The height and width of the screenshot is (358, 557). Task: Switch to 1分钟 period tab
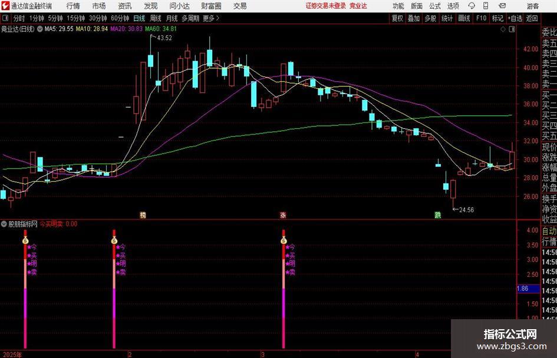(x=37, y=18)
